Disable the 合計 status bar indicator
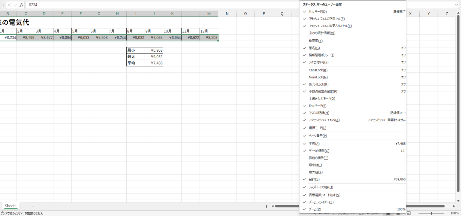 314,179
